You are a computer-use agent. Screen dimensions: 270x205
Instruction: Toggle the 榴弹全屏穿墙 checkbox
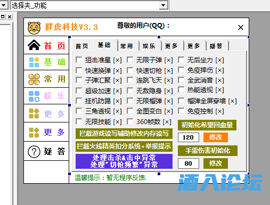(181, 101)
